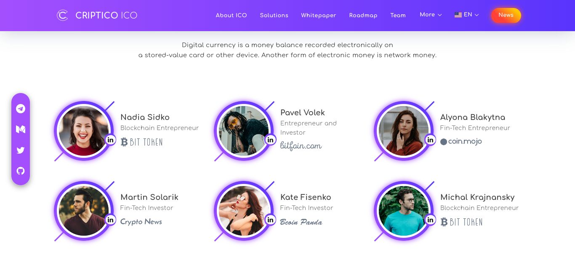Click the Twitter bird icon

(x=21, y=150)
